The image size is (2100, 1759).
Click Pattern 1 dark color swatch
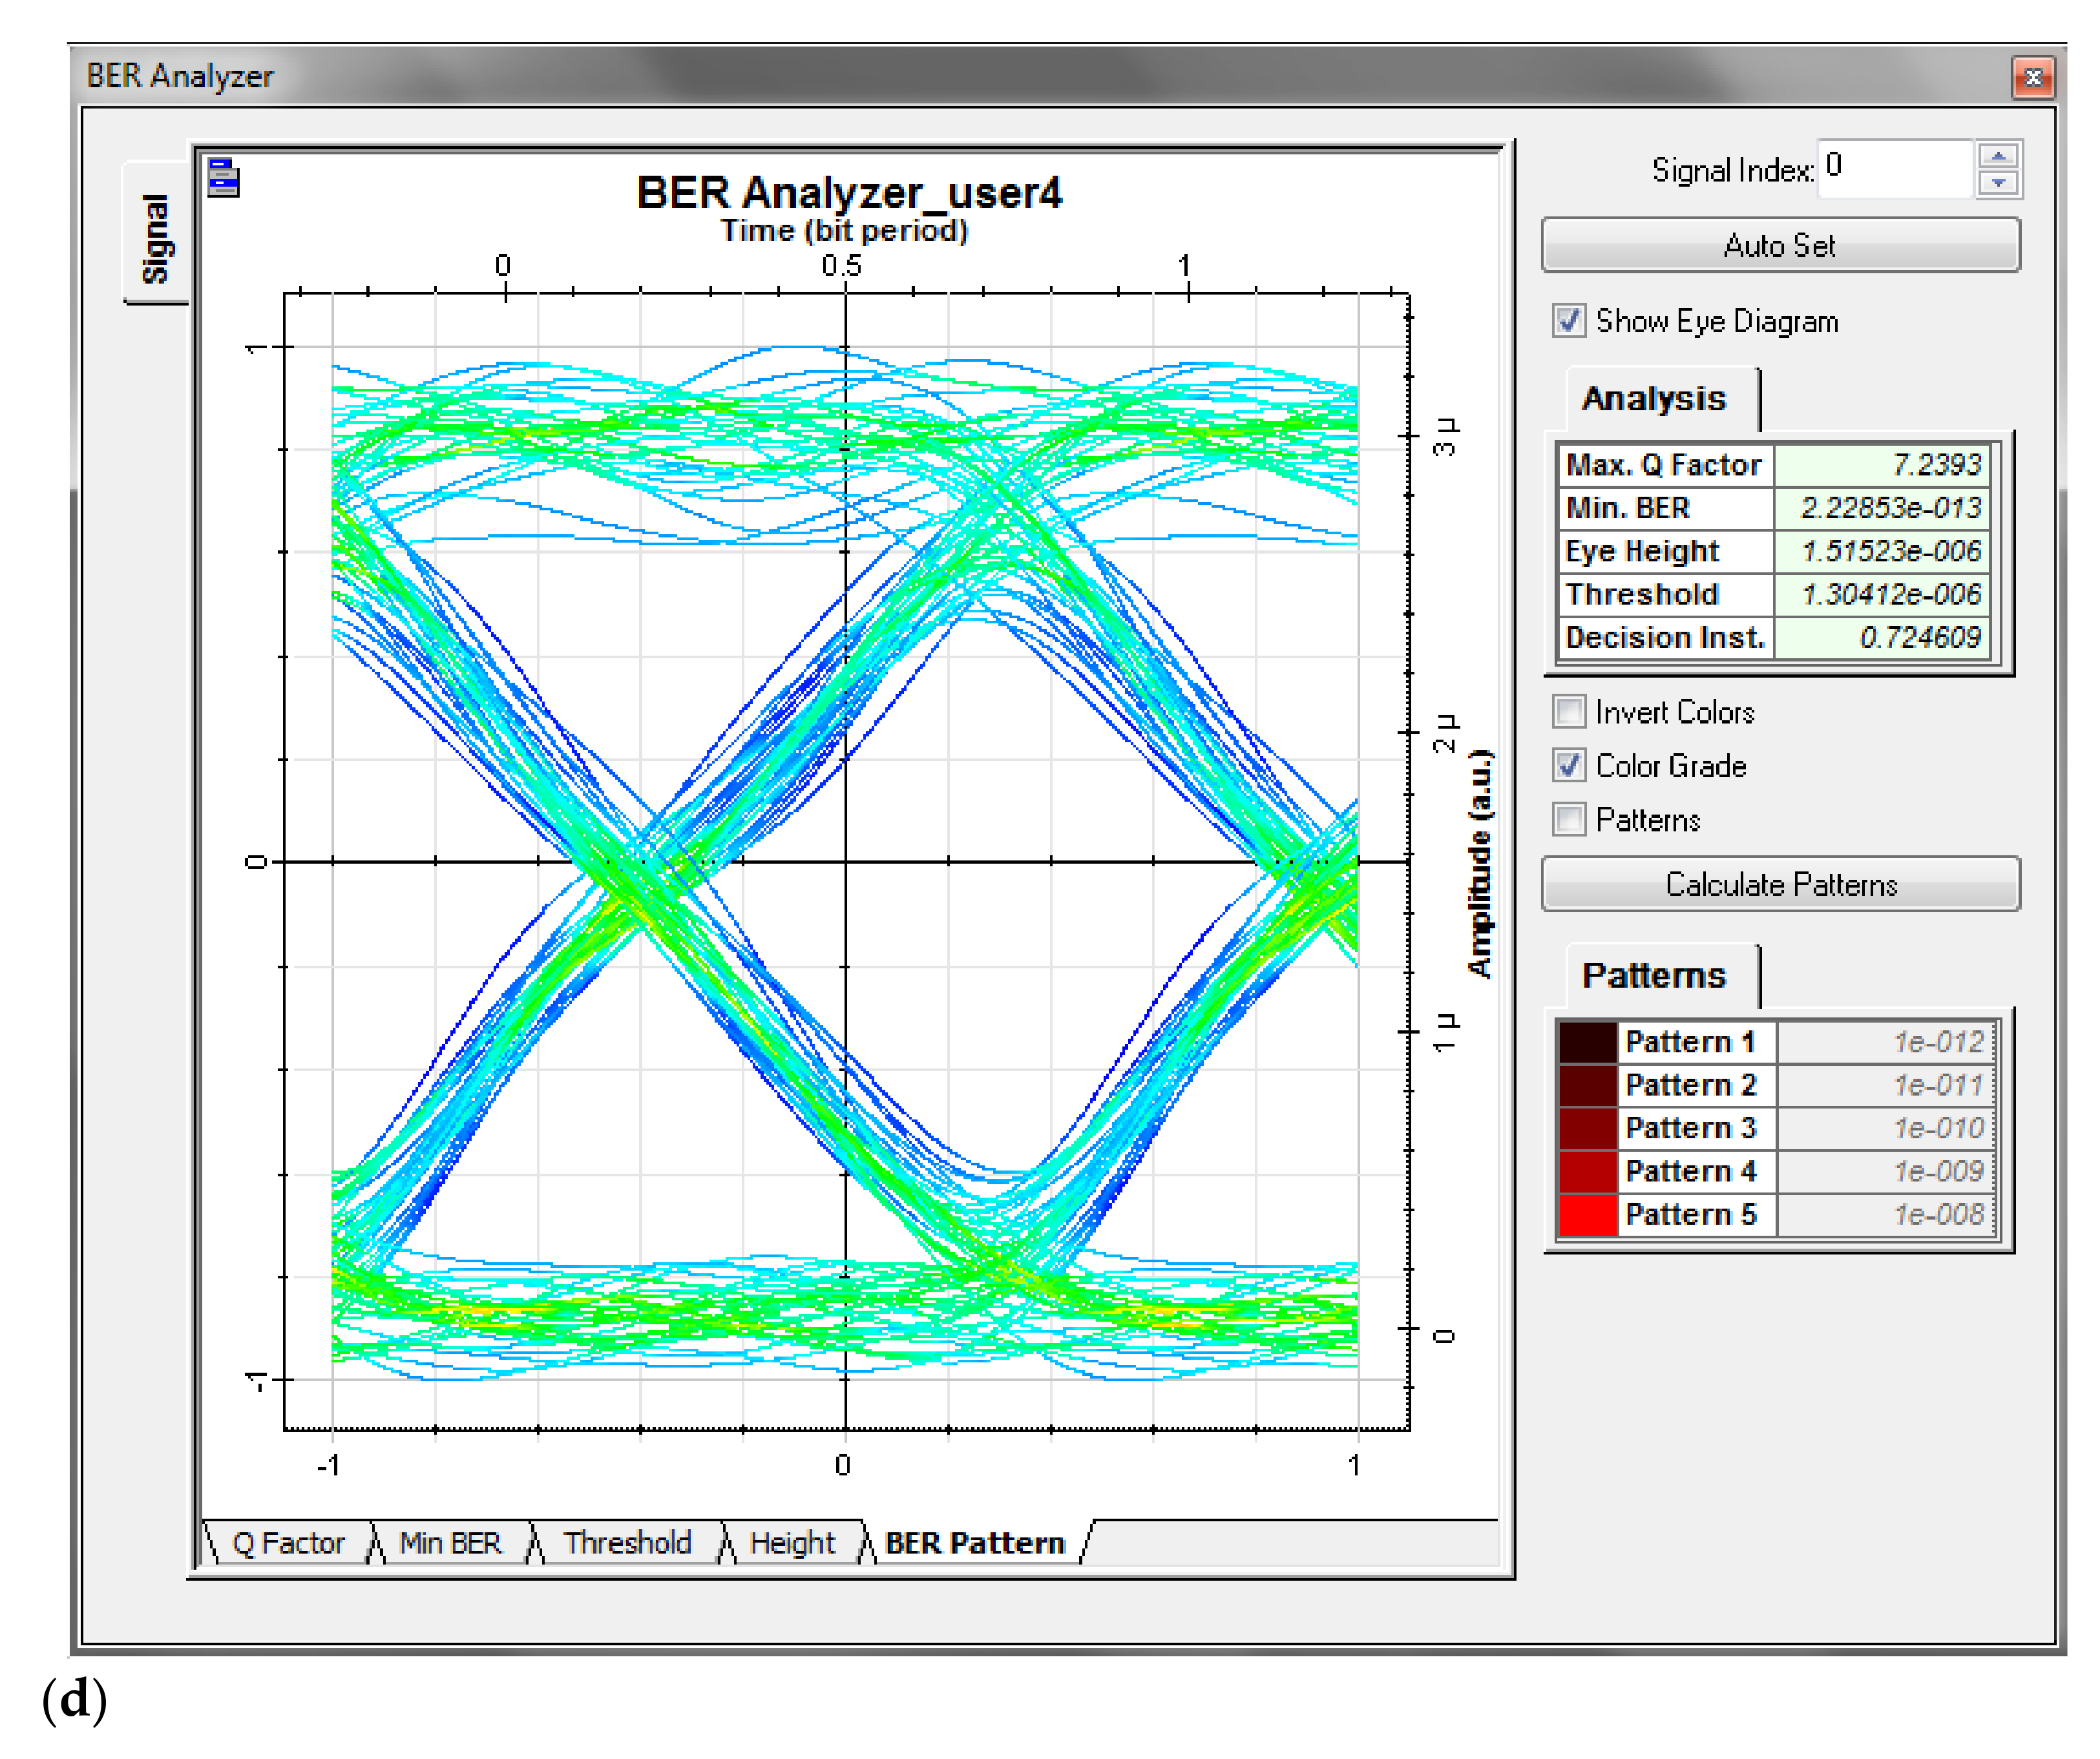(x=1587, y=1042)
